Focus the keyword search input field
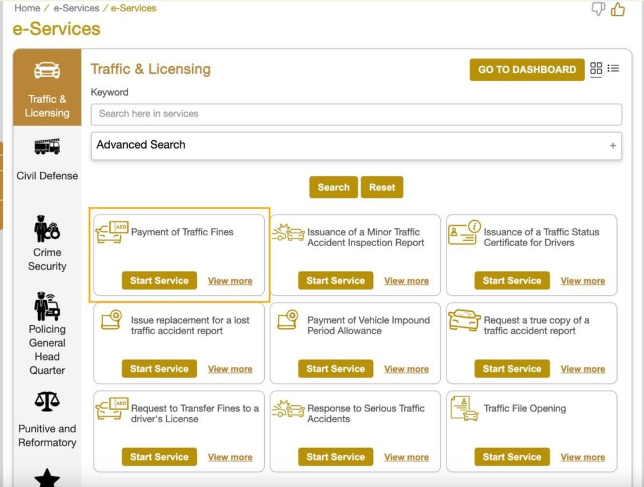The image size is (644, 487). tap(356, 114)
